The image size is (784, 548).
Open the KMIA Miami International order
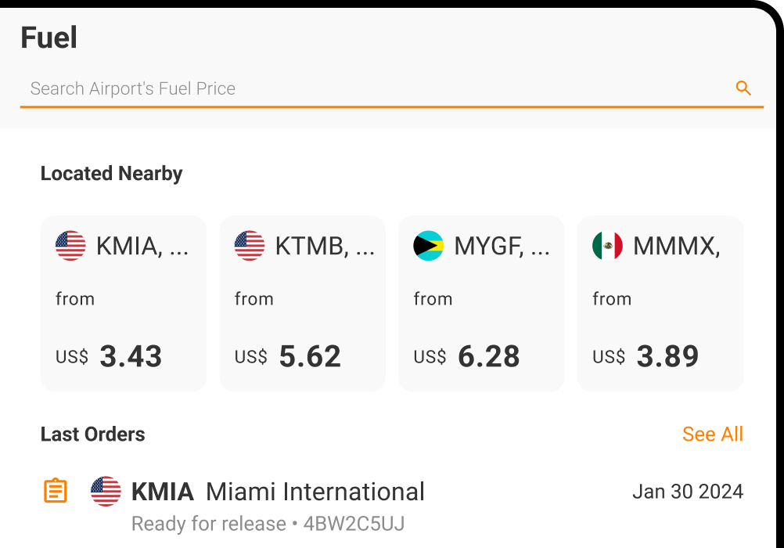click(x=278, y=492)
